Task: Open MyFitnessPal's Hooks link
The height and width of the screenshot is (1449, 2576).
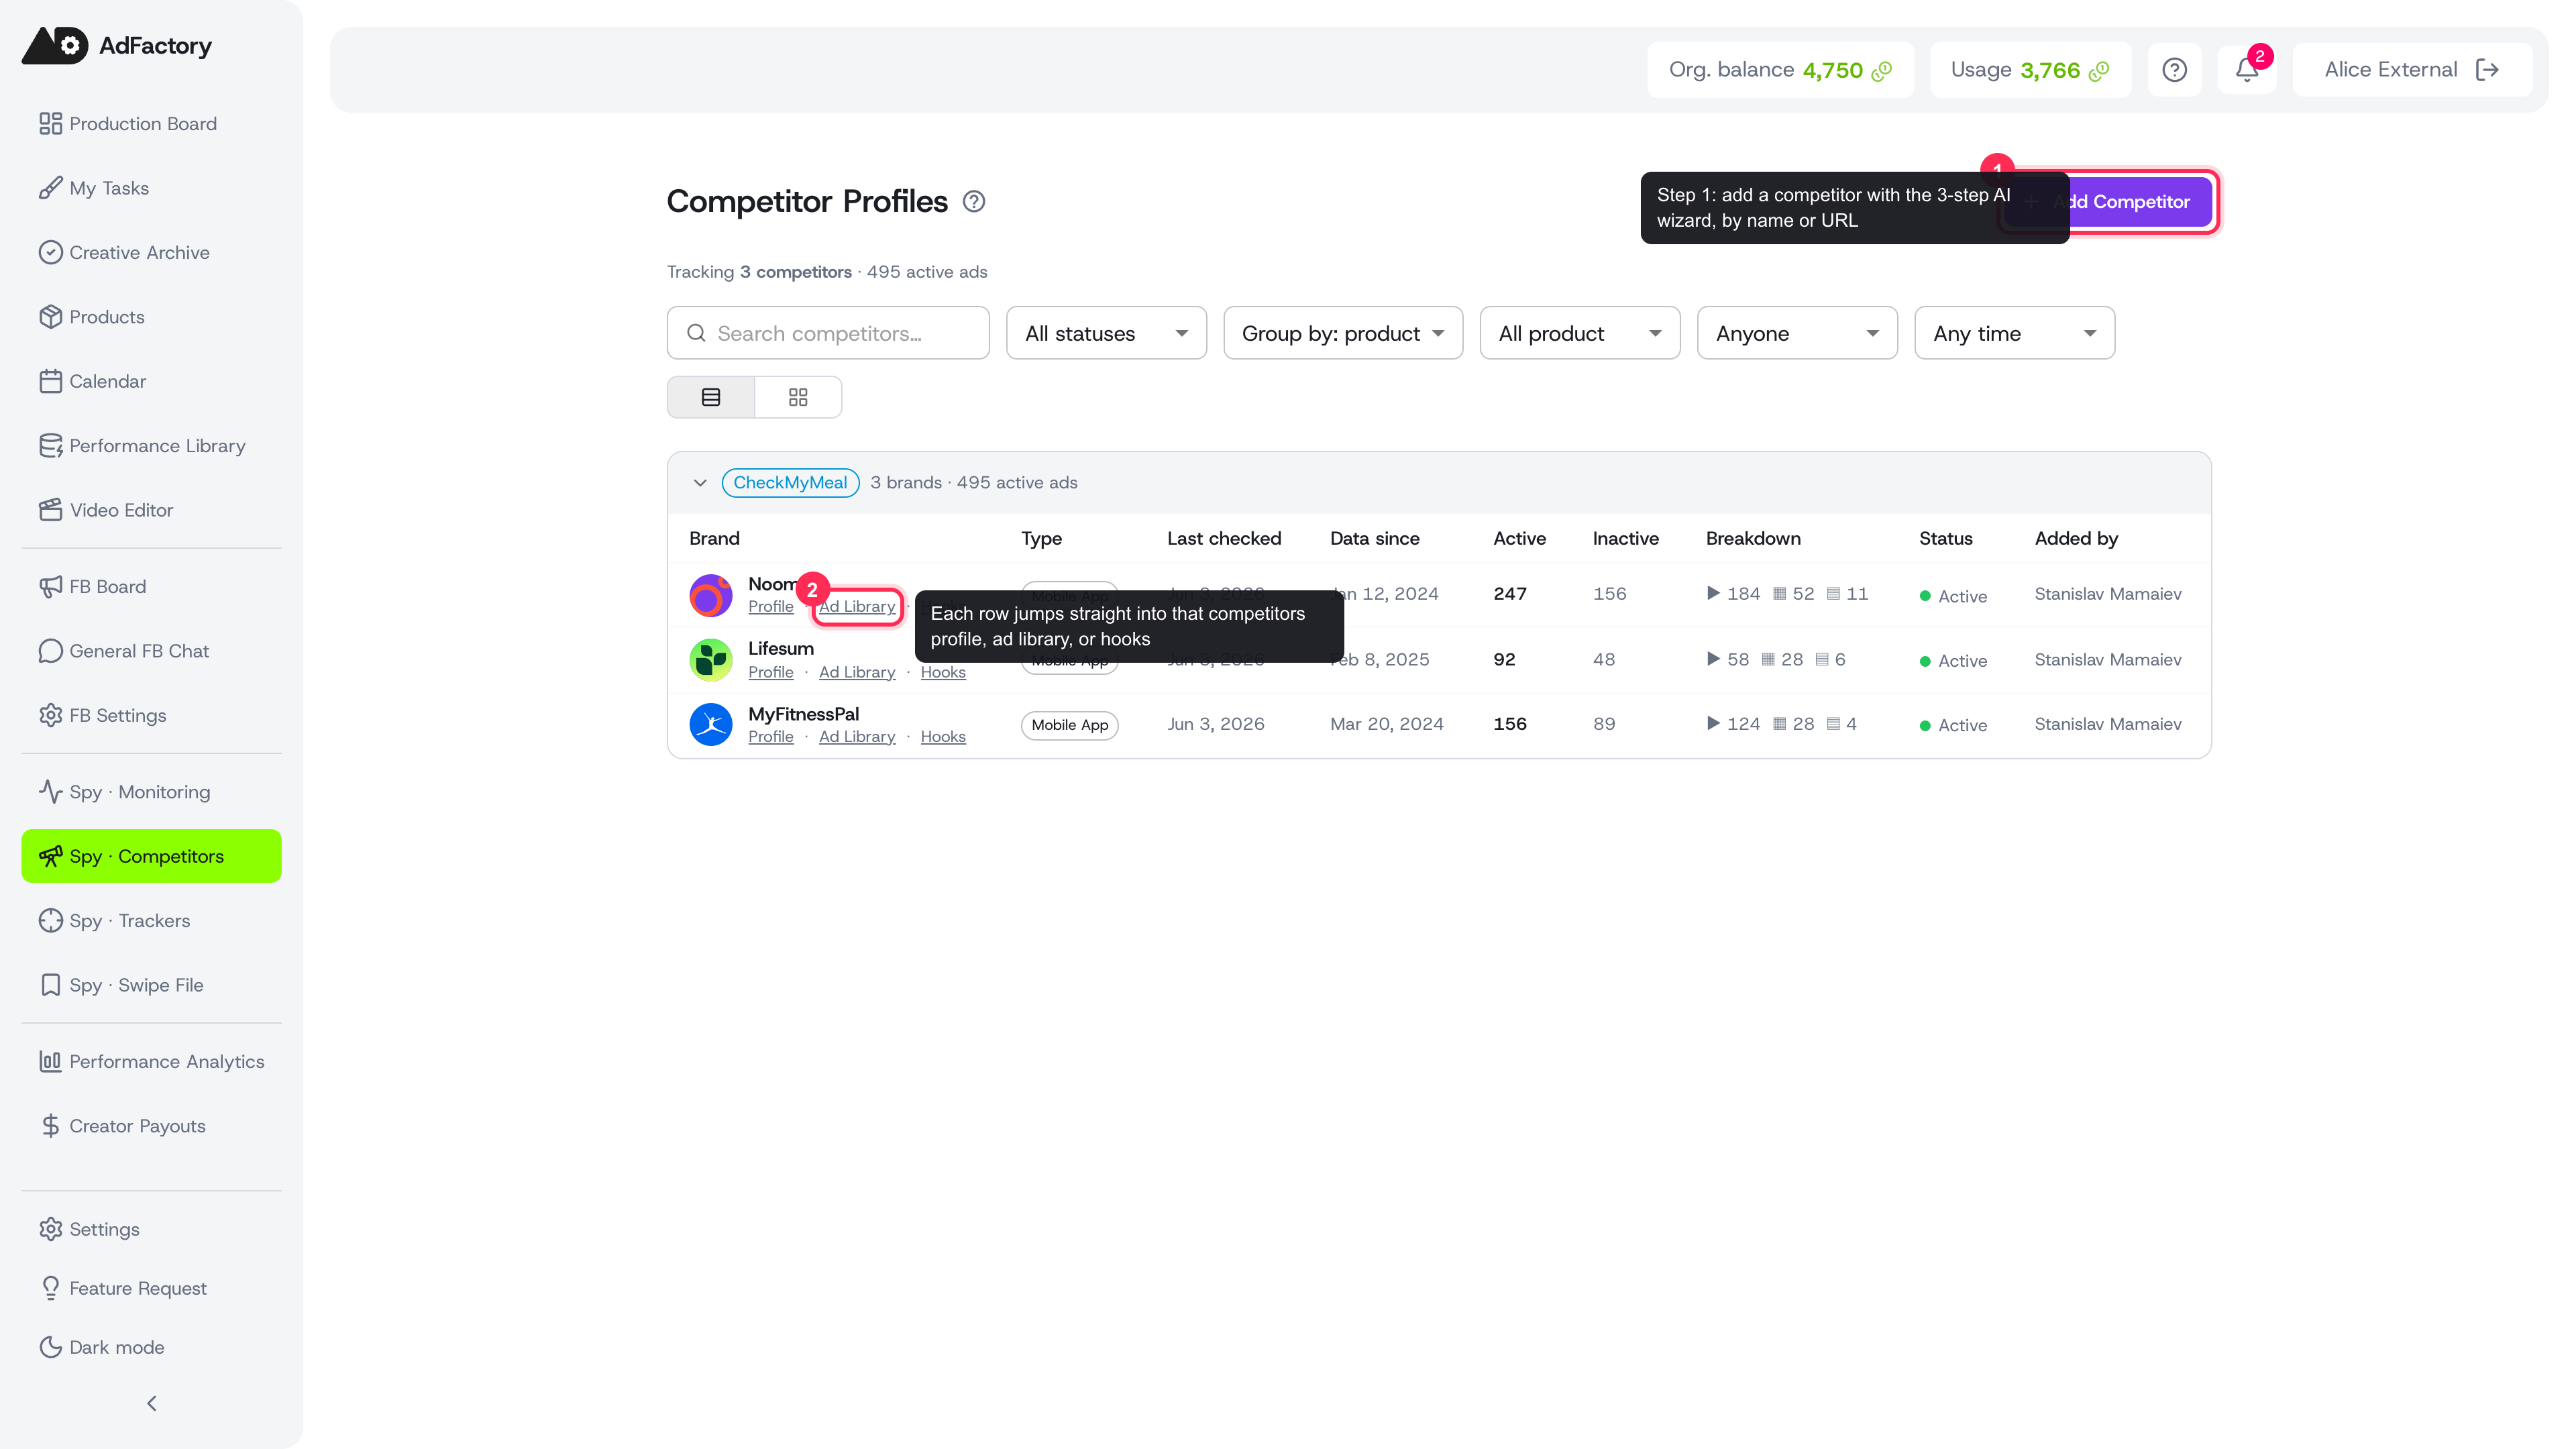Action: tap(943, 737)
